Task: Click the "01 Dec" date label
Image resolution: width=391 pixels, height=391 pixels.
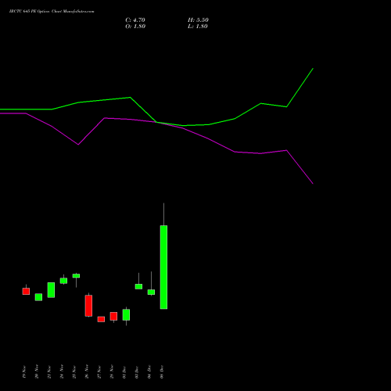Action: [124, 372]
